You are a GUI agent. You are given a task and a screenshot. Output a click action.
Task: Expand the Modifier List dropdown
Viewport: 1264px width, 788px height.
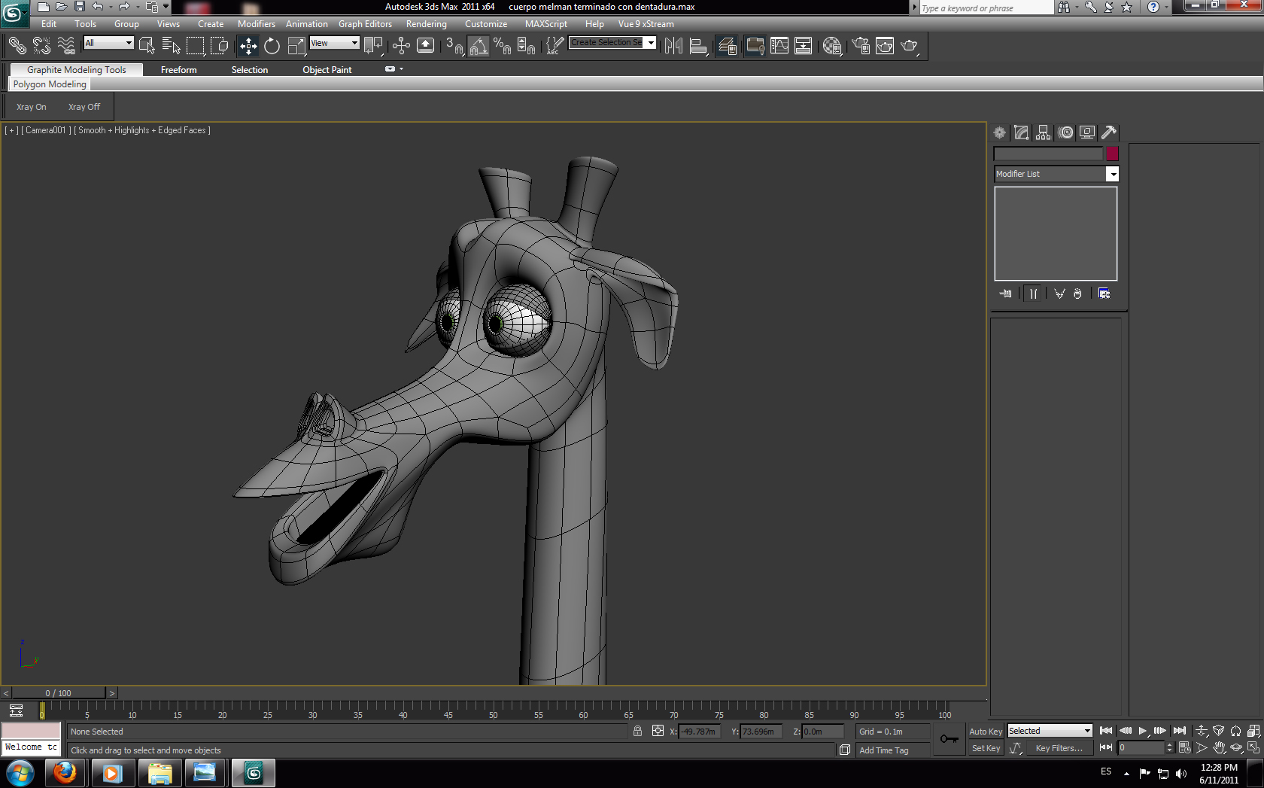(1112, 174)
